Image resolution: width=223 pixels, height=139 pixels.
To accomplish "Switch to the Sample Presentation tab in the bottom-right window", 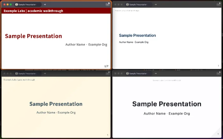I will pos(138,73).
